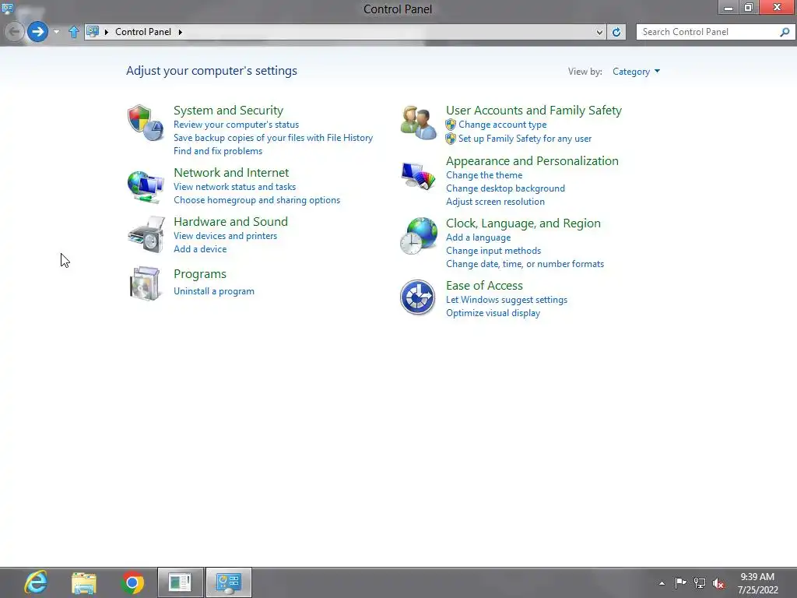Viewport: 797px width, 598px height.
Task: Open the View by Category dropdown
Action: pos(636,71)
